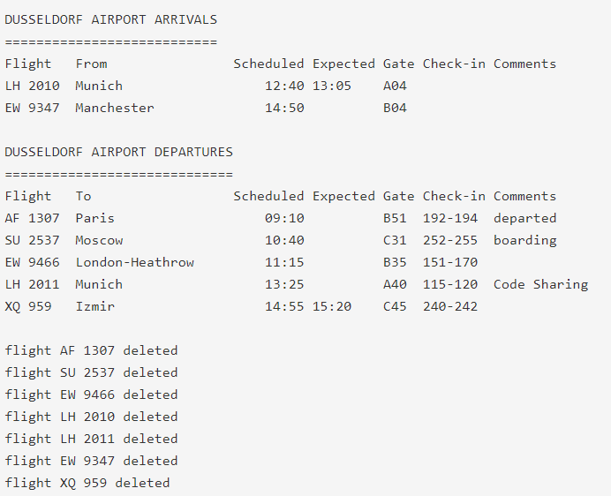Select flight LH 2010 in arrivals table
Viewport: 611px width, 496px height.
pos(32,86)
